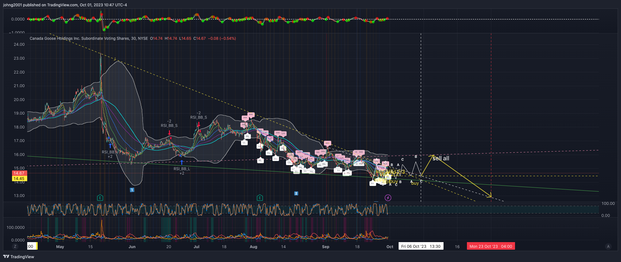621x262 pixels.
Task: Click the 24.00 price axis label
Action: [x=19, y=45]
